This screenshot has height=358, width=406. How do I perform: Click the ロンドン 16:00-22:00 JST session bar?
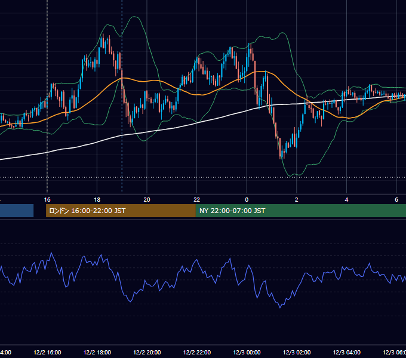coord(121,211)
